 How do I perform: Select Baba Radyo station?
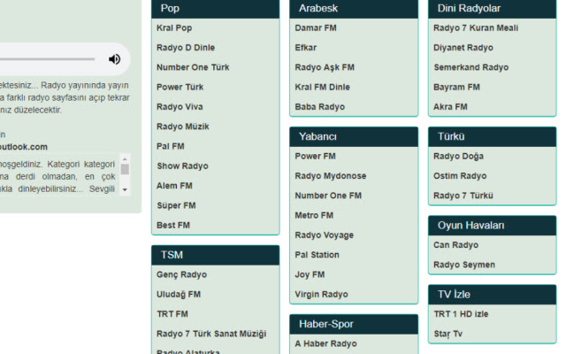319,107
